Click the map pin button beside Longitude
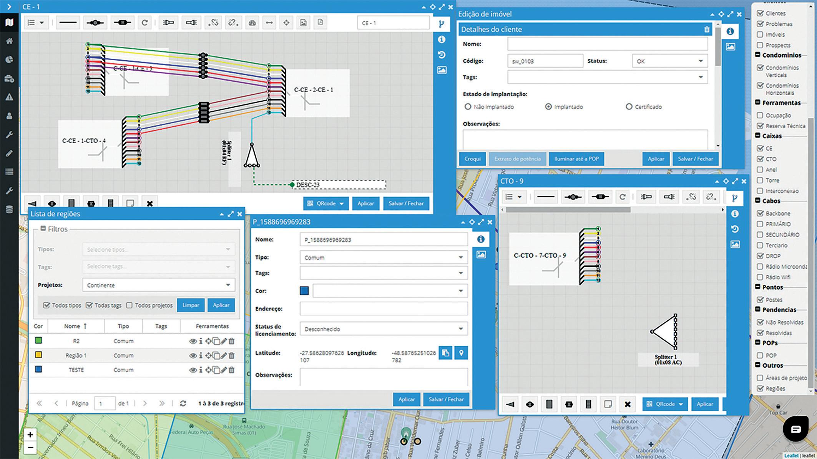 tap(461, 353)
